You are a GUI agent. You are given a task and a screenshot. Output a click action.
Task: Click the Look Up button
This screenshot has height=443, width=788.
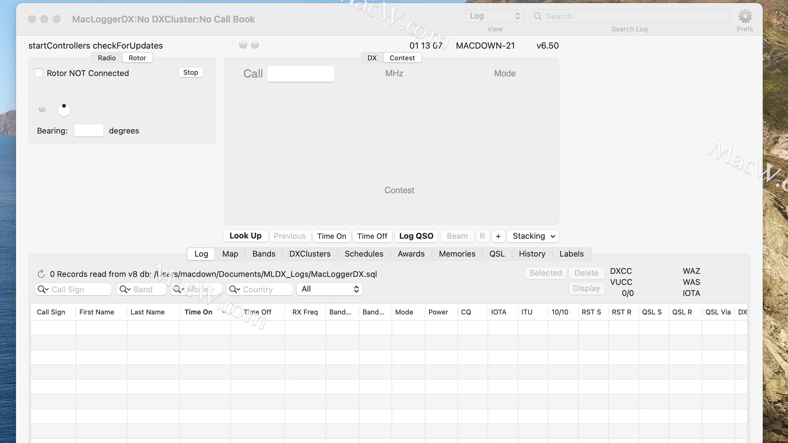(245, 236)
